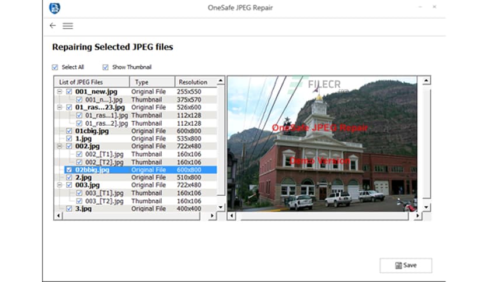The height and width of the screenshot is (282, 488).
Task: Click the 400x400 resolution value
Action: 189,209
